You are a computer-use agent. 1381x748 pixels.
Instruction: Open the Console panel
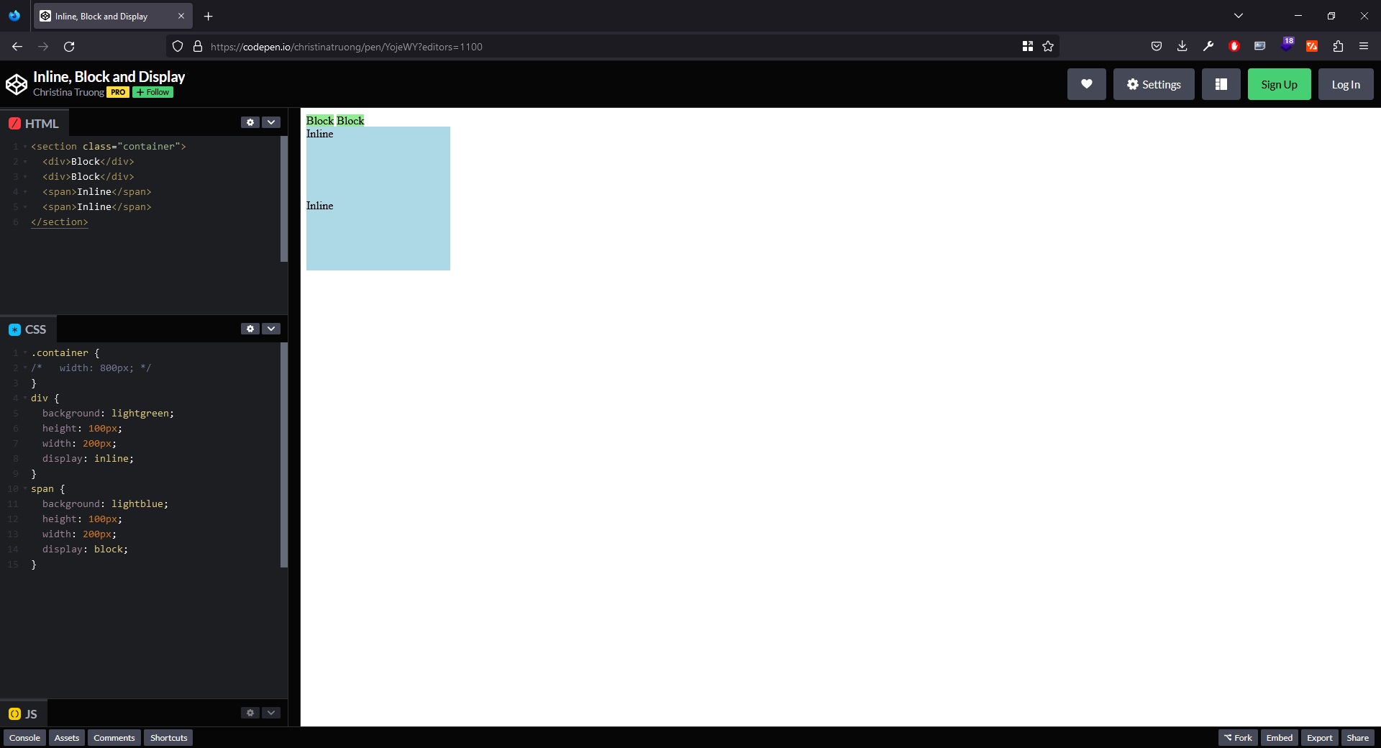click(x=24, y=738)
